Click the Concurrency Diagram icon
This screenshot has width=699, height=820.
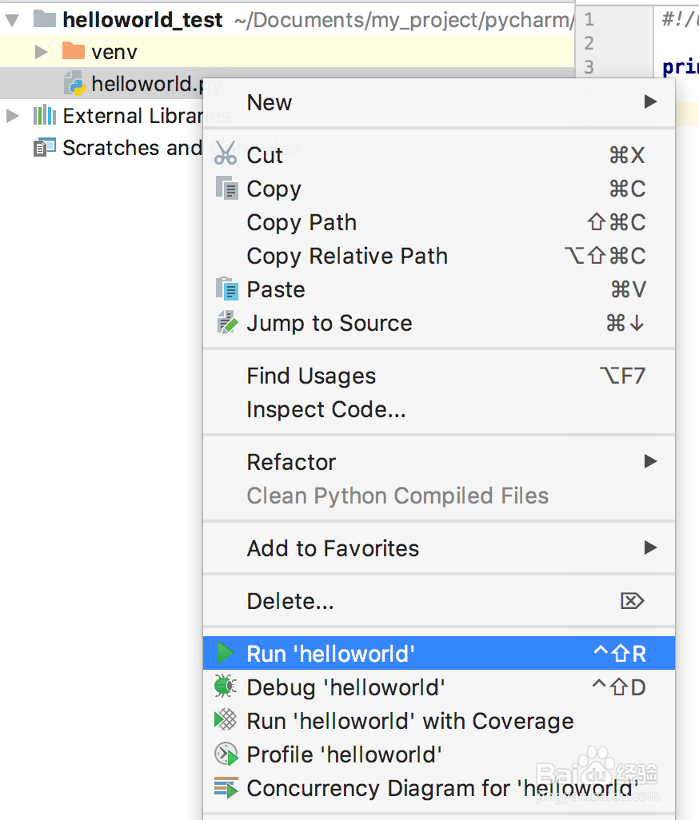[225, 787]
